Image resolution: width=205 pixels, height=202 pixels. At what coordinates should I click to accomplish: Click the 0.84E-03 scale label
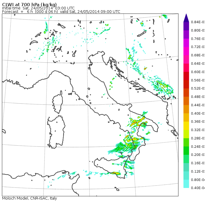tap(198, 22)
